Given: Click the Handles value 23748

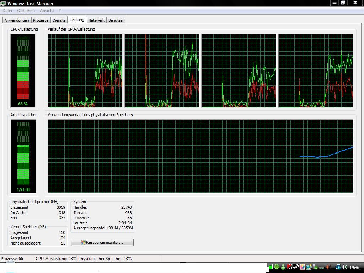Looking at the screenshot, I should pyautogui.click(x=126, y=207).
